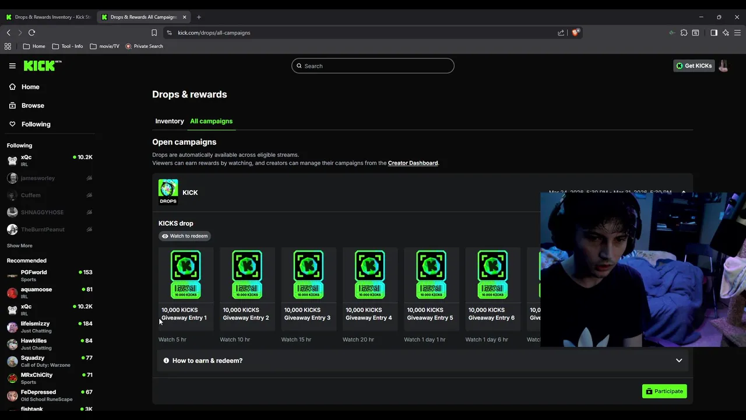The width and height of the screenshot is (746, 420).
Task: Open the movie/TV bookmarks folder
Action: click(105, 46)
